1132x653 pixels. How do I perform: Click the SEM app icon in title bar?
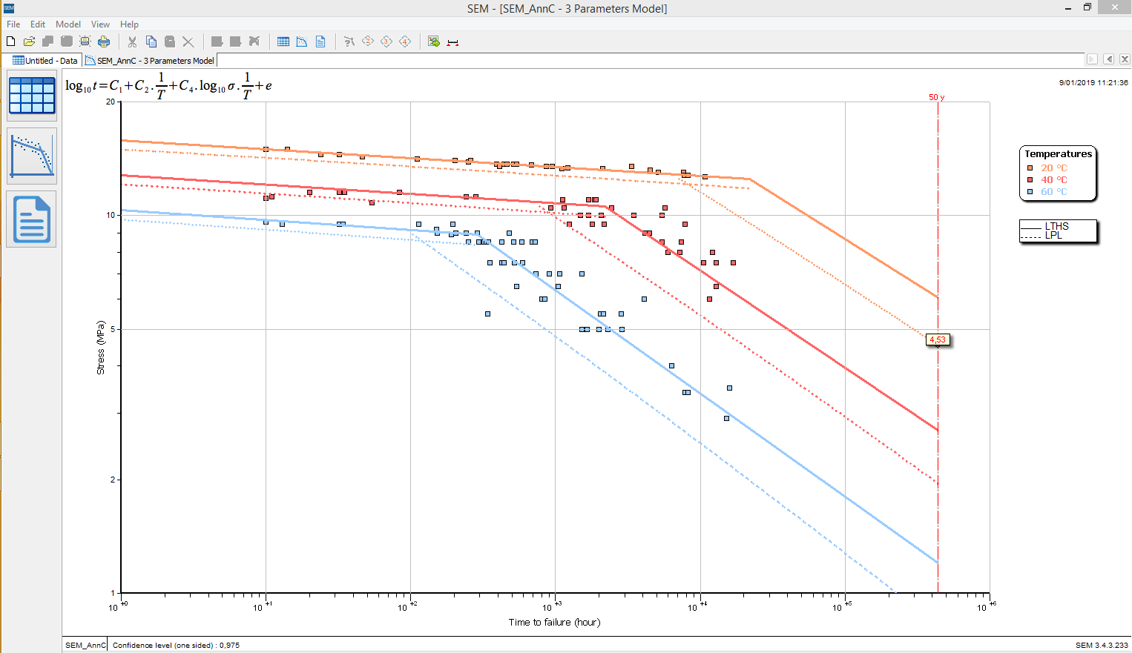click(9, 8)
